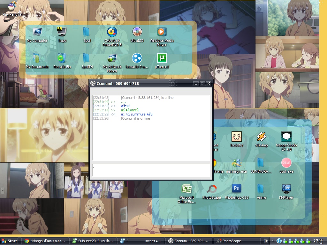Select the Recycle Bin icon
The width and height of the screenshot is (327, 245).
coord(62,61)
